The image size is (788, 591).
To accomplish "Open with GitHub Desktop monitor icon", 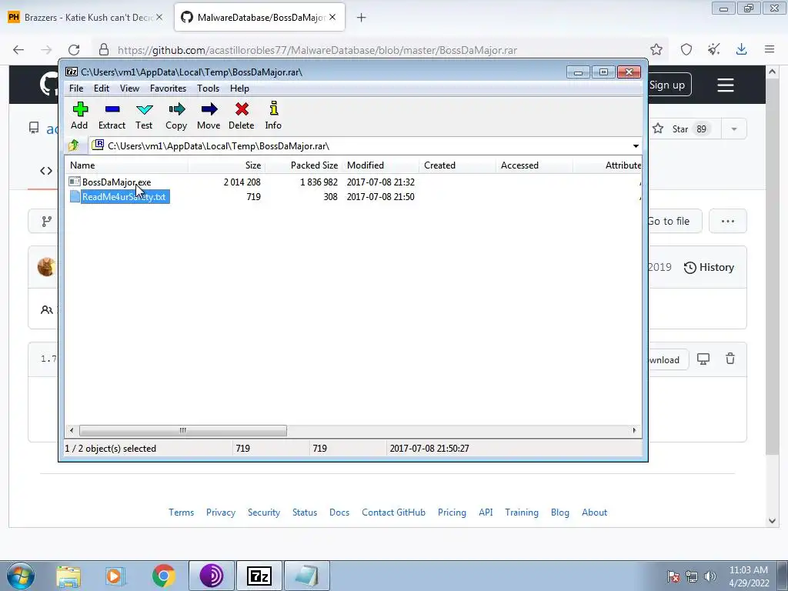I will coord(703,359).
